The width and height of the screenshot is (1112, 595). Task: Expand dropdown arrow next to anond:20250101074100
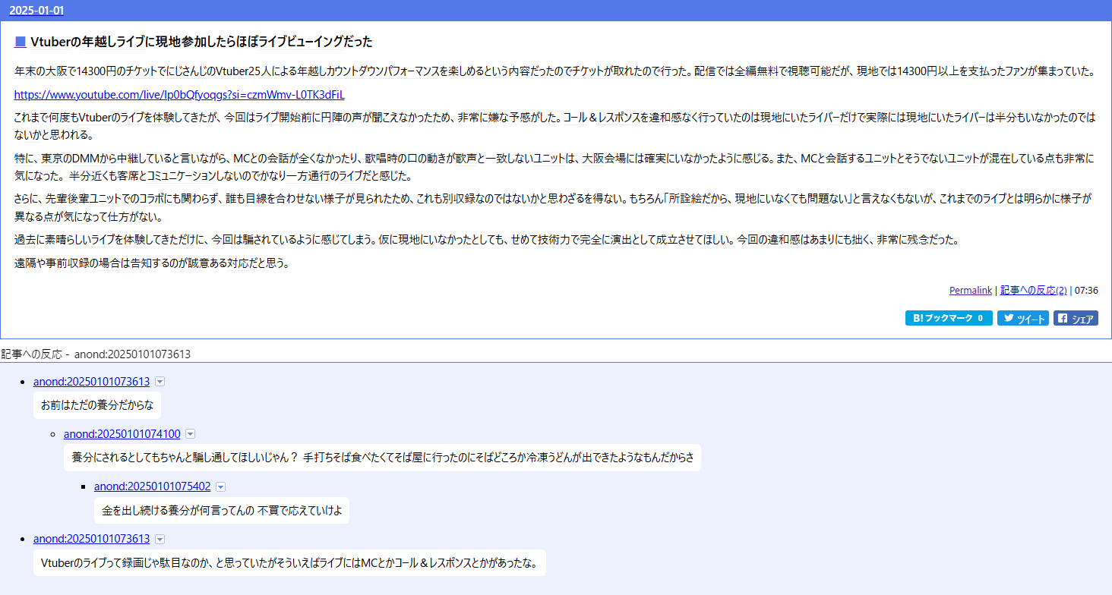191,434
